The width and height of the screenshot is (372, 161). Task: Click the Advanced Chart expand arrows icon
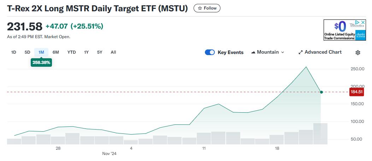301,52
